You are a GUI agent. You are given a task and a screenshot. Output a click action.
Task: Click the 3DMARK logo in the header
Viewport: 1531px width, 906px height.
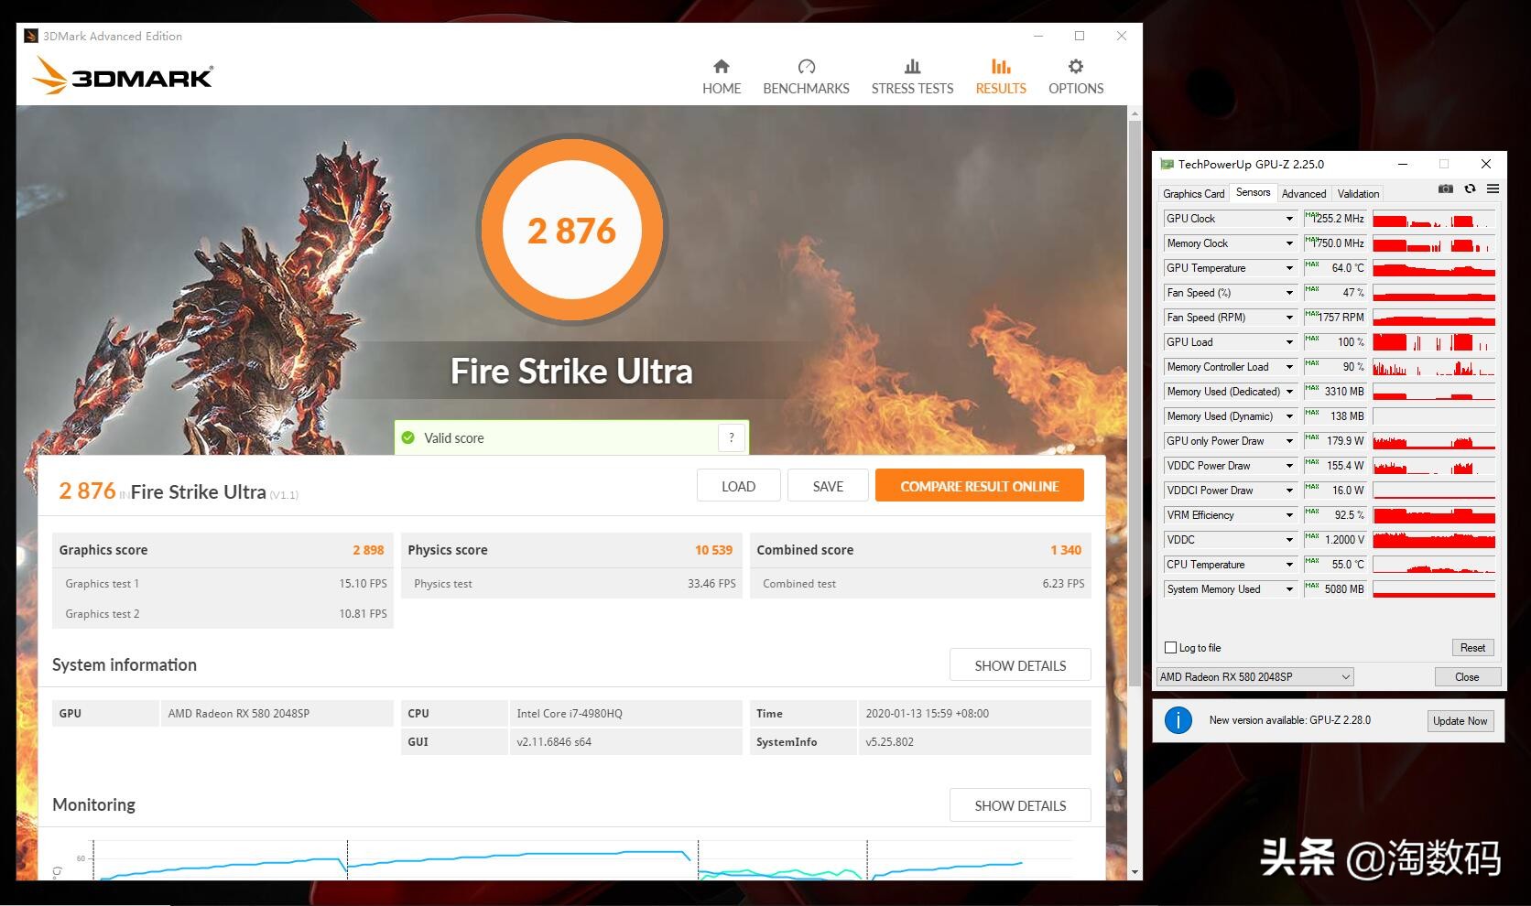[123, 76]
